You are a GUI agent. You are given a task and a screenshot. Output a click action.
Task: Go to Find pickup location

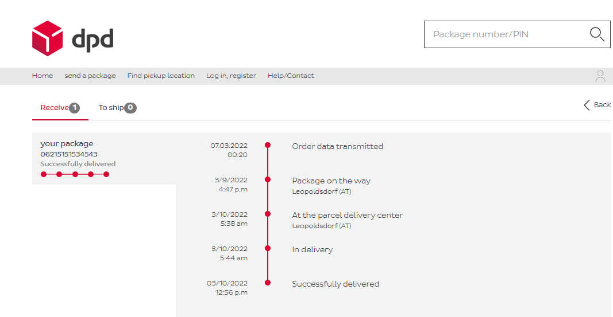[161, 76]
